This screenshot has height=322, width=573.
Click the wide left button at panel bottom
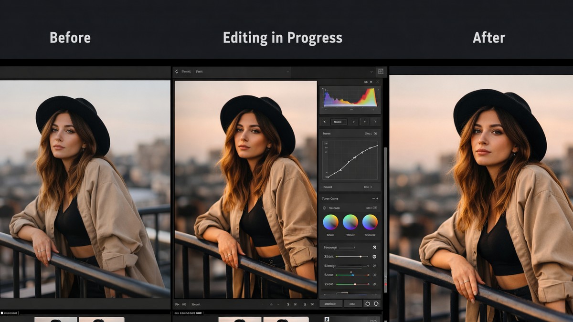[x=330, y=303]
